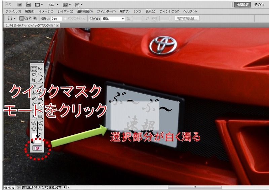Select the 3D Camera Orbit tool
Image resolution: width=269 pixels, height=190 pixels.
click(x=40, y=123)
